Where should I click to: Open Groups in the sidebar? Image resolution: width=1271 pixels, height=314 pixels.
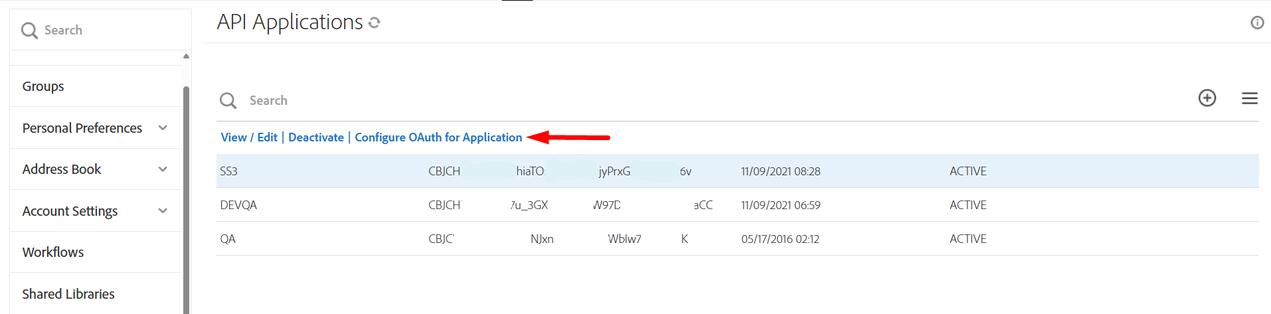click(43, 86)
